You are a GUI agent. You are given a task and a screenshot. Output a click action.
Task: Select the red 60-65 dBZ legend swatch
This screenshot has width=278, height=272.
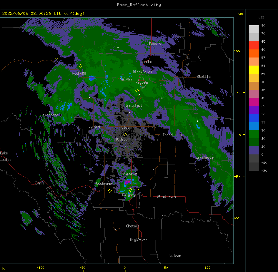(x=253, y=45)
